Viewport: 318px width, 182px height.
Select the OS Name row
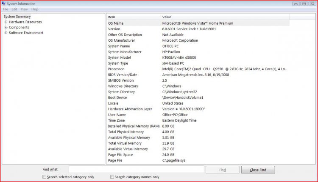198,23
